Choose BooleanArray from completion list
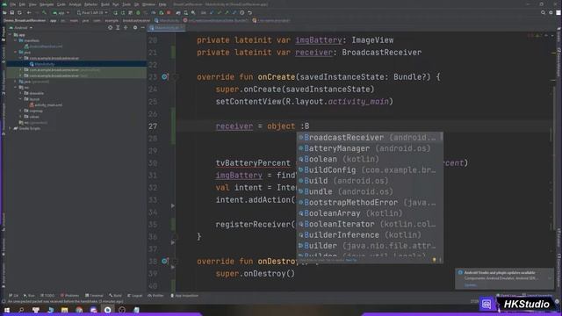 coord(370,213)
